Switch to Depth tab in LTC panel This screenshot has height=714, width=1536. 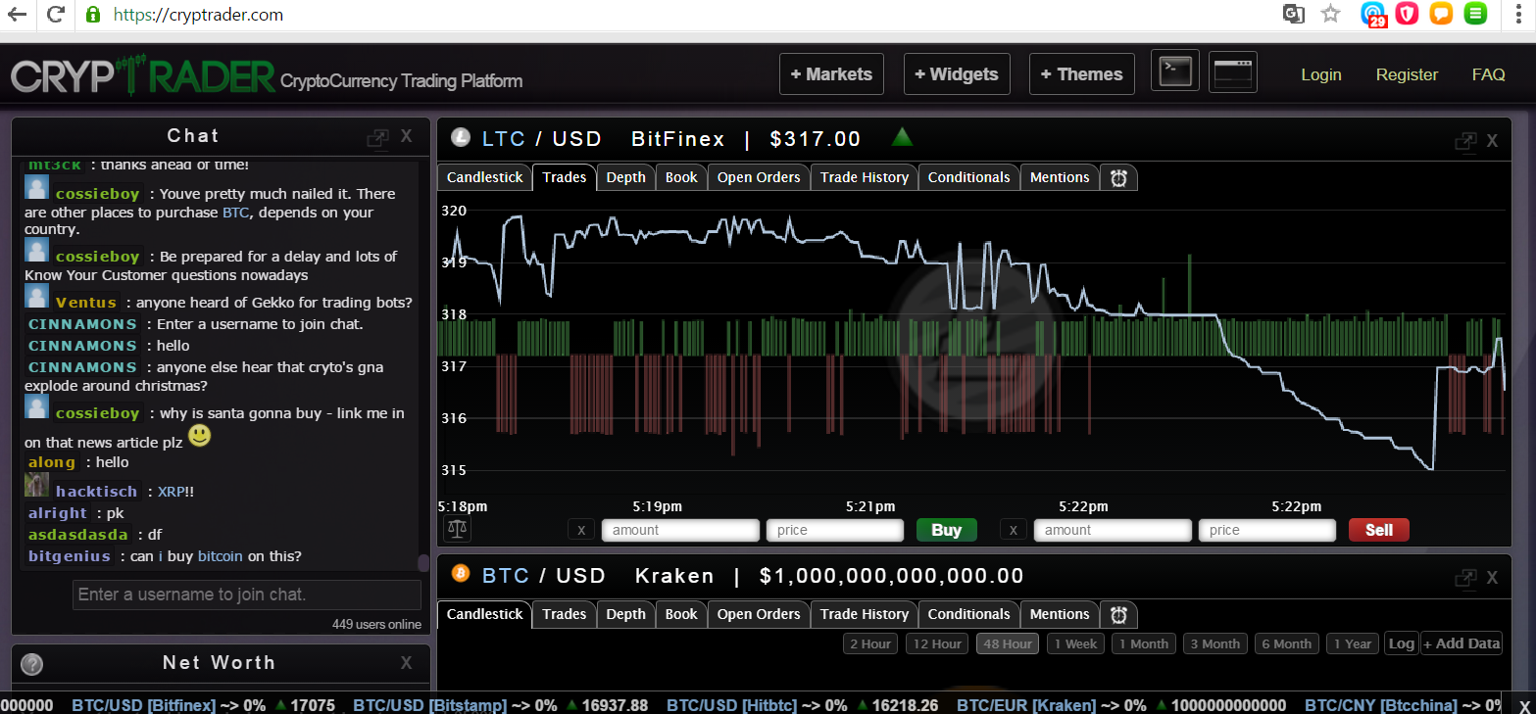[x=625, y=177]
